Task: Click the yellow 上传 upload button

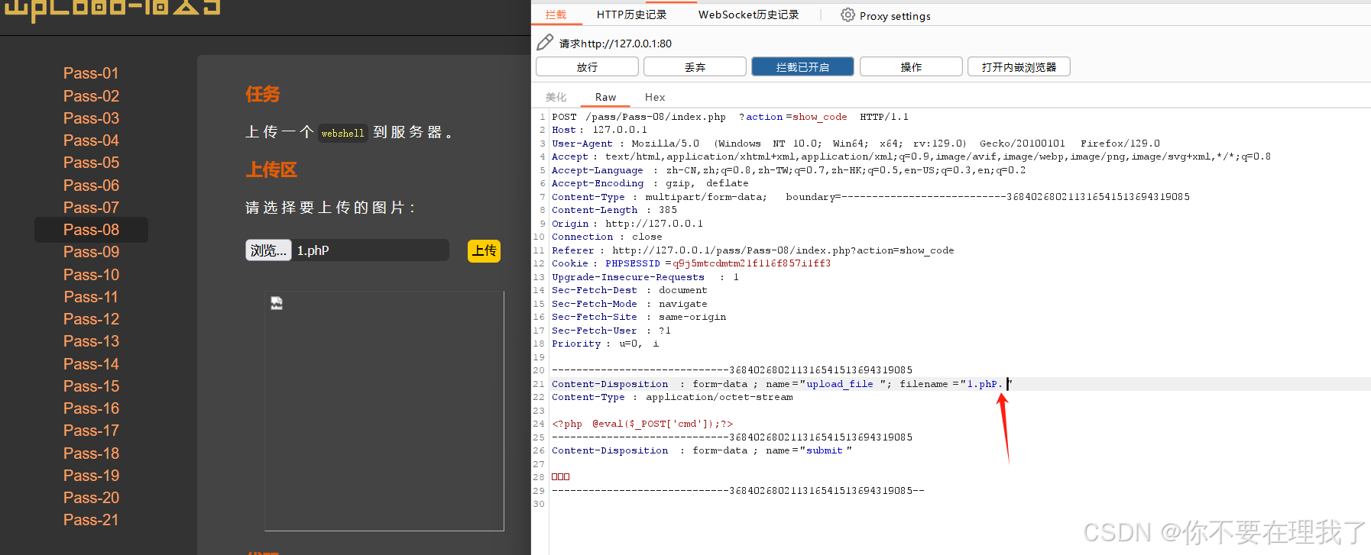Action: click(484, 250)
